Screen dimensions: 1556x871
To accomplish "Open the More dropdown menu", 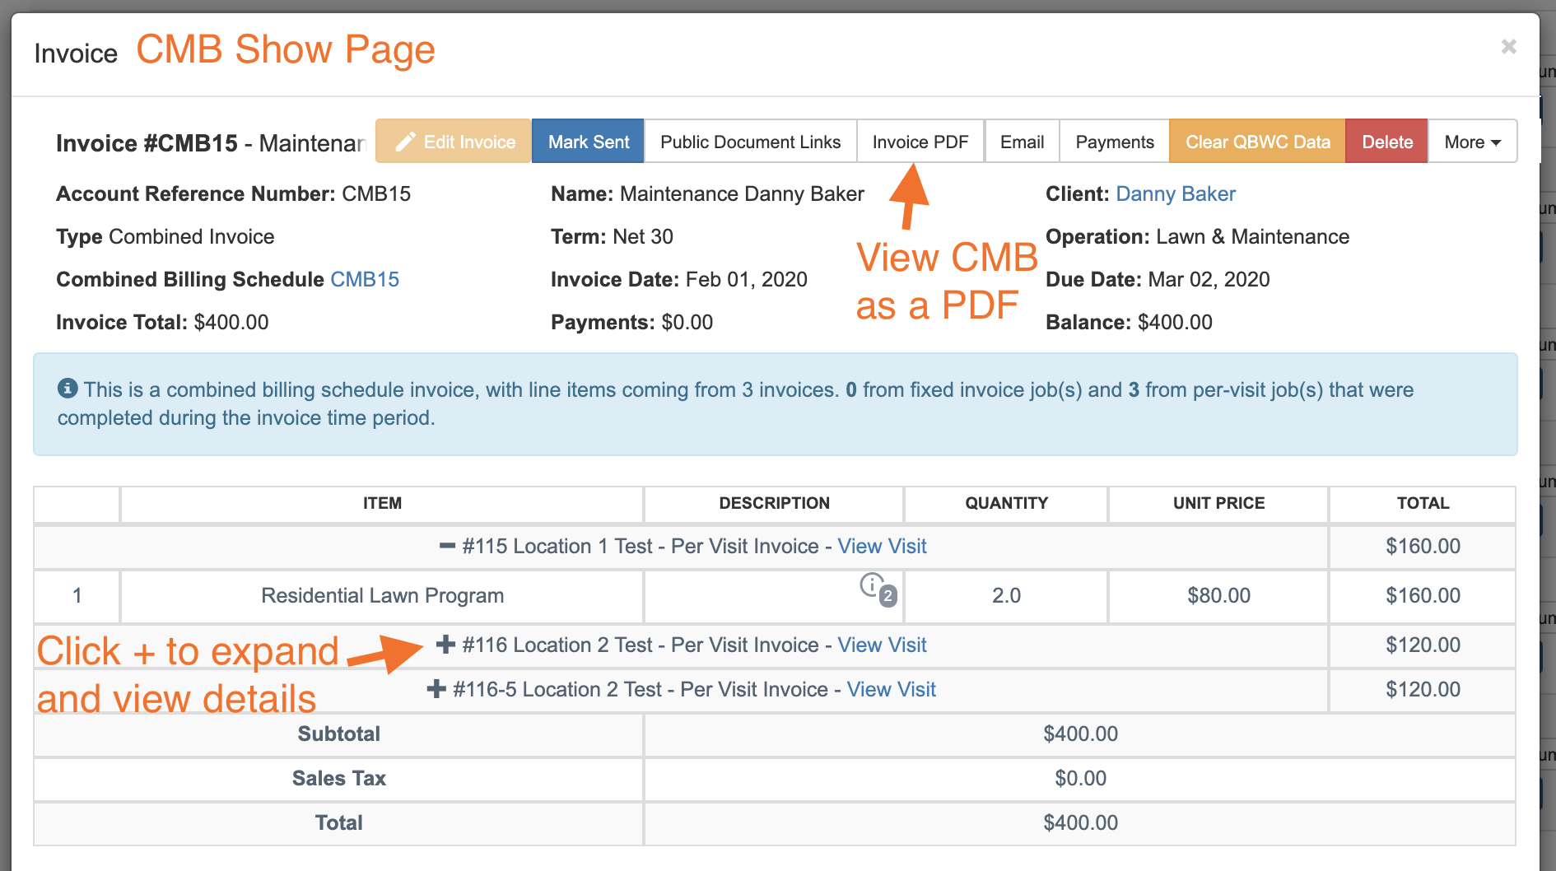I will pyautogui.click(x=1472, y=142).
